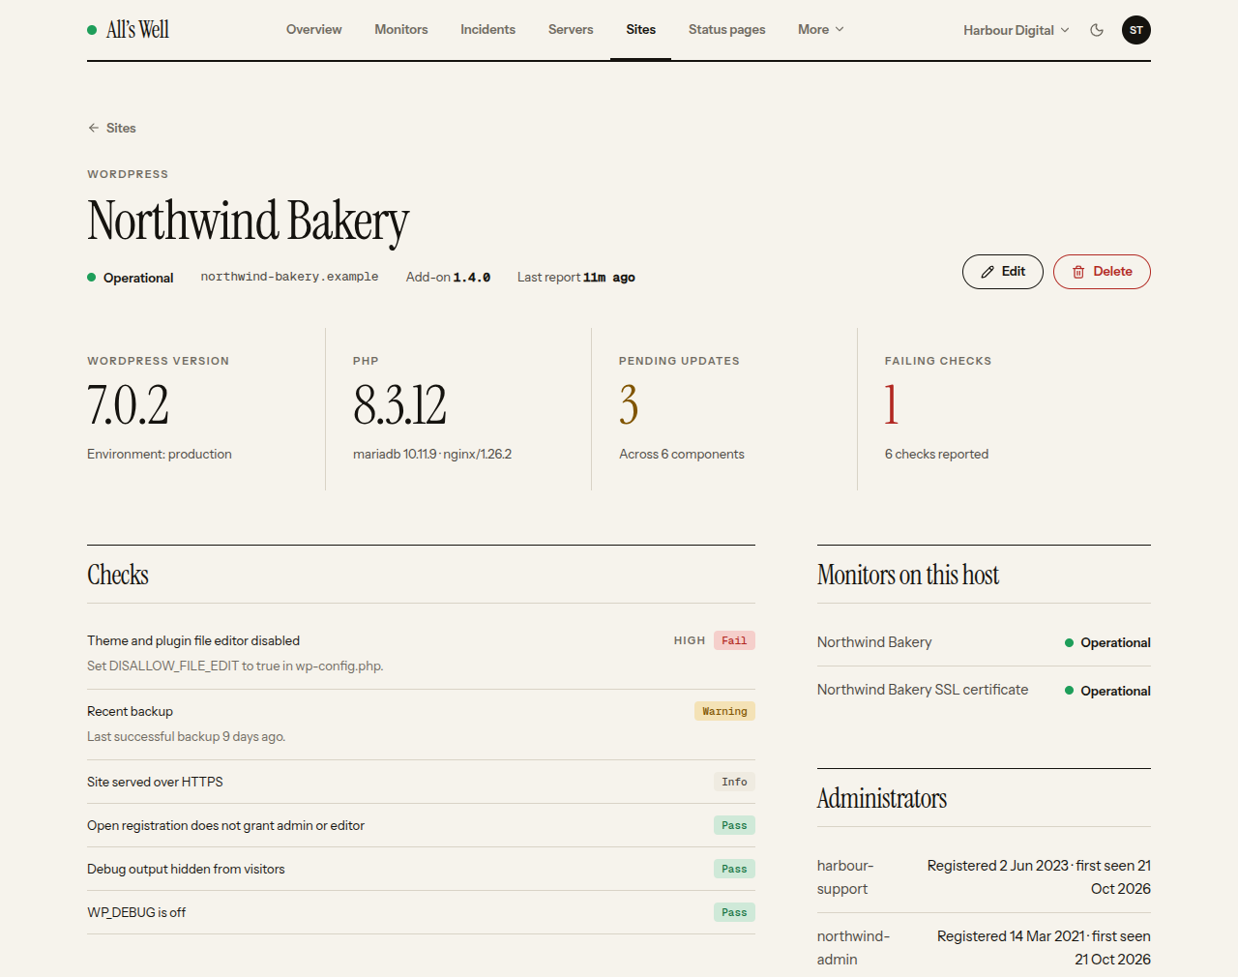Toggle dark mode moon icon
The image size is (1238, 977).
[1097, 30]
